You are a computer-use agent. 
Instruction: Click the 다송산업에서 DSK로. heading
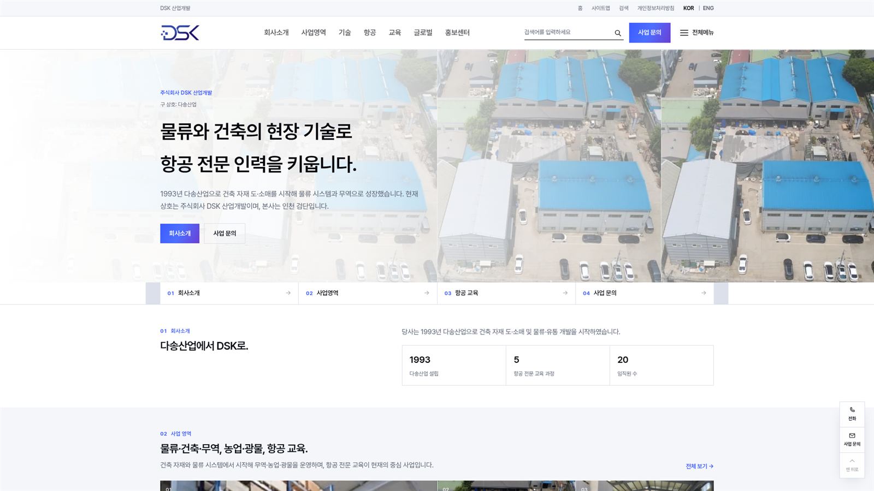(204, 346)
